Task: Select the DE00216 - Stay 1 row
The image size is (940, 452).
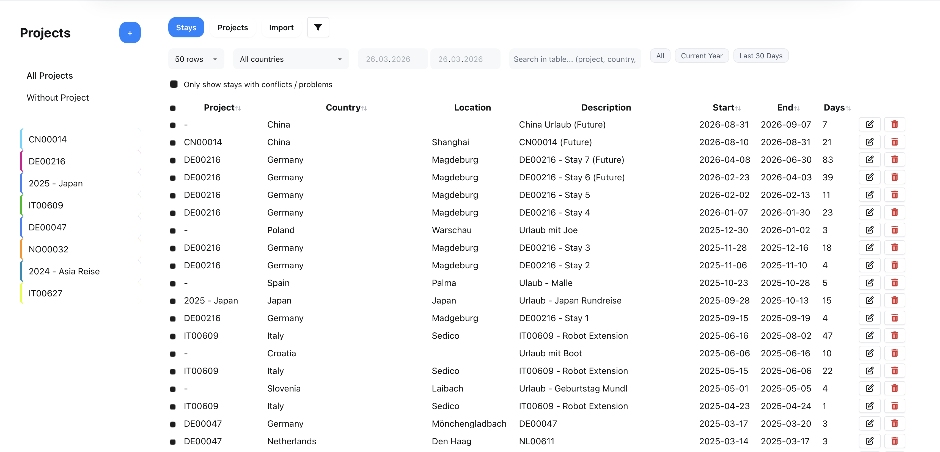Action: point(173,318)
